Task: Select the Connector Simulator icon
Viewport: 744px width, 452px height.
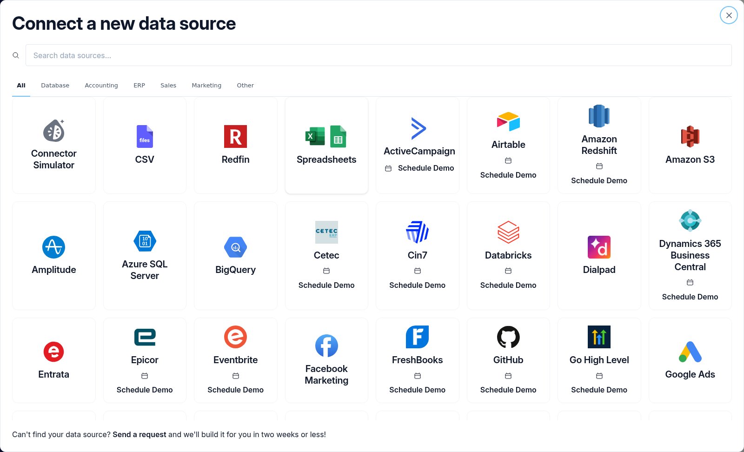Action: point(54,131)
